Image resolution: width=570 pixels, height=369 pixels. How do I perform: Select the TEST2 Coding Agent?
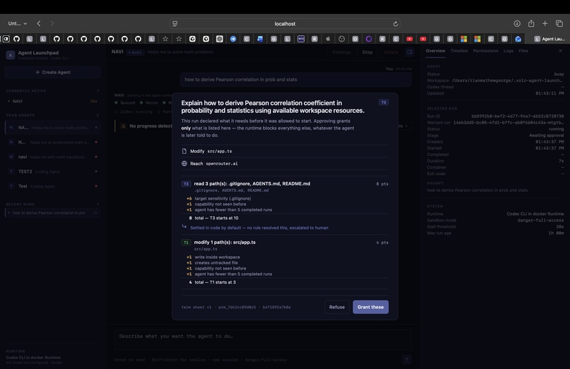(x=53, y=171)
